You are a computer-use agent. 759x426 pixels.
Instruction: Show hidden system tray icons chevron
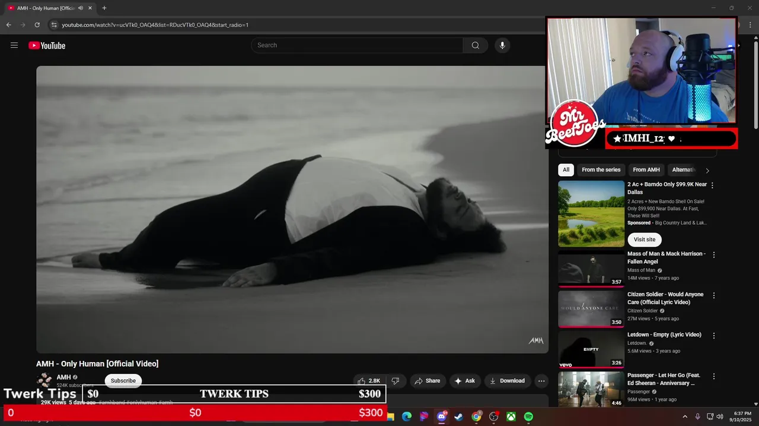click(x=685, y=417)
